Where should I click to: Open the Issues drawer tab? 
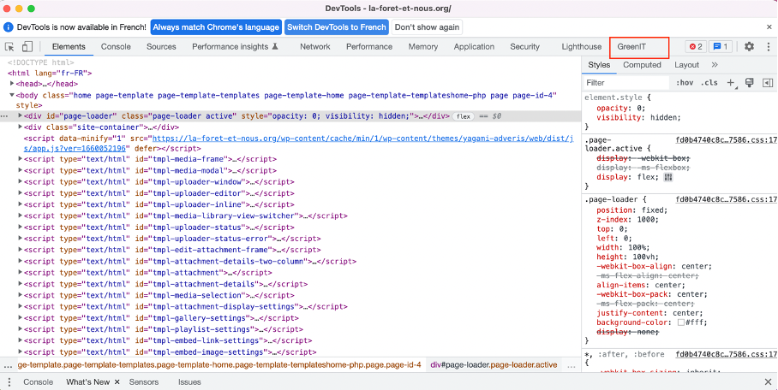coord(189,382)
